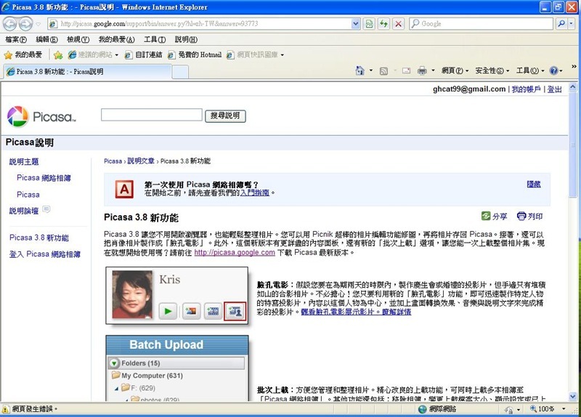Click the browser Refresh button
This screenshot has height=417, width=581.
(x=383, y=24)
